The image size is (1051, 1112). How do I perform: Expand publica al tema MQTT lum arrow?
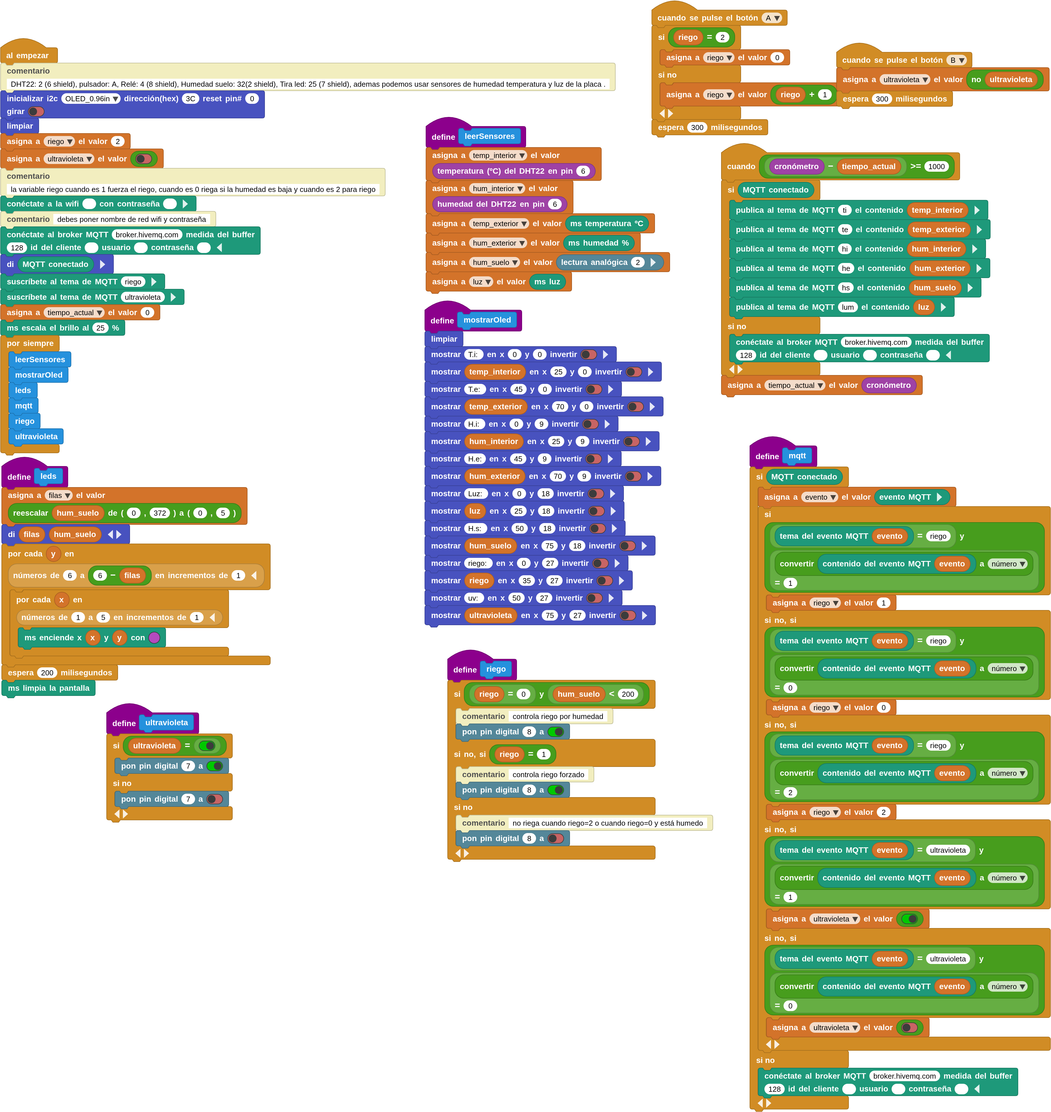(x=944, y=307)
